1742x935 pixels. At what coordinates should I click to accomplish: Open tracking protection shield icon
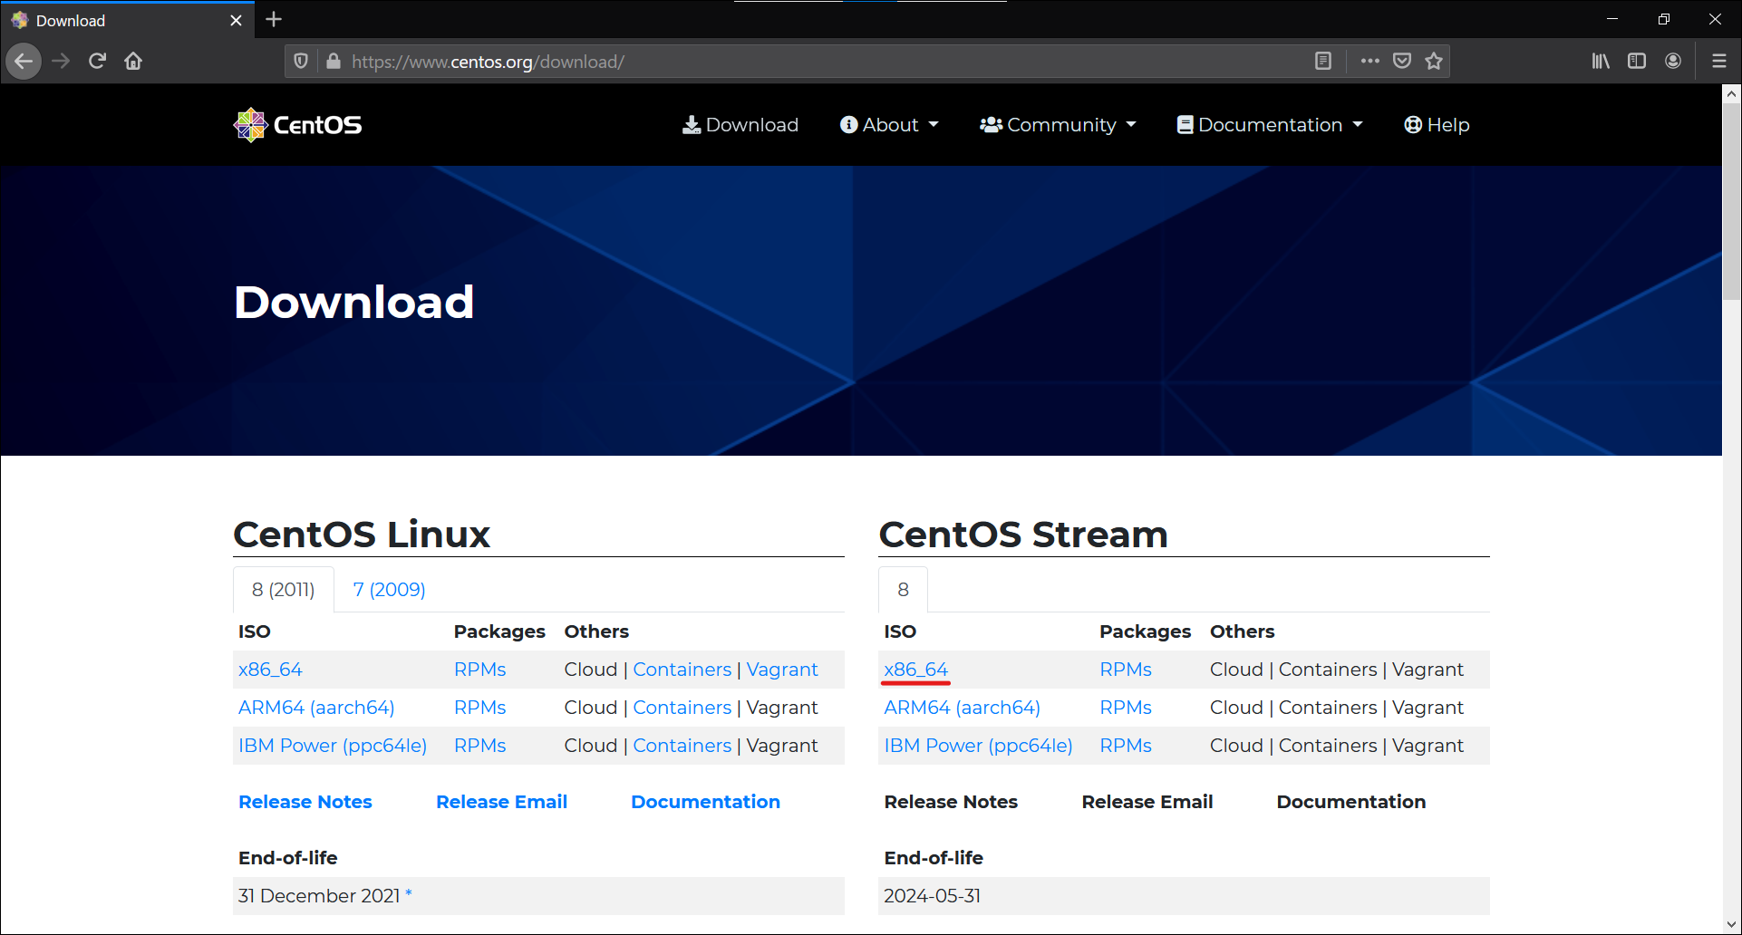coord(301,62)
